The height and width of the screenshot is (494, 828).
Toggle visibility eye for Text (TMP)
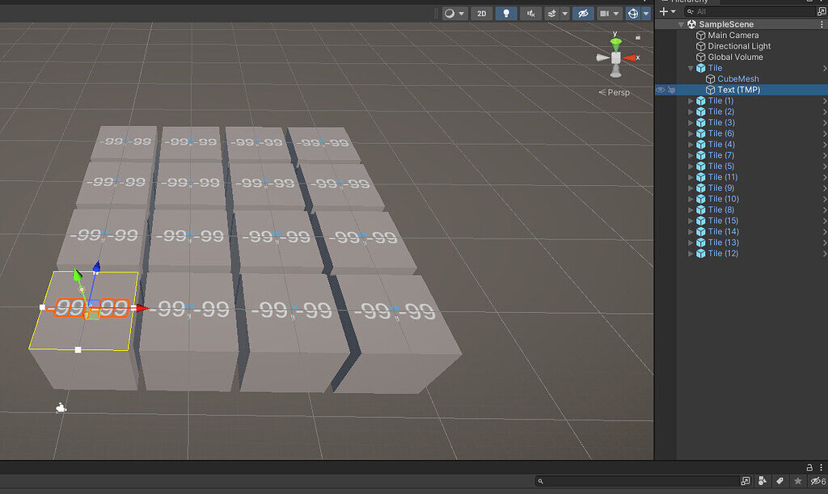pyautogui.click(x=660, y=90)
